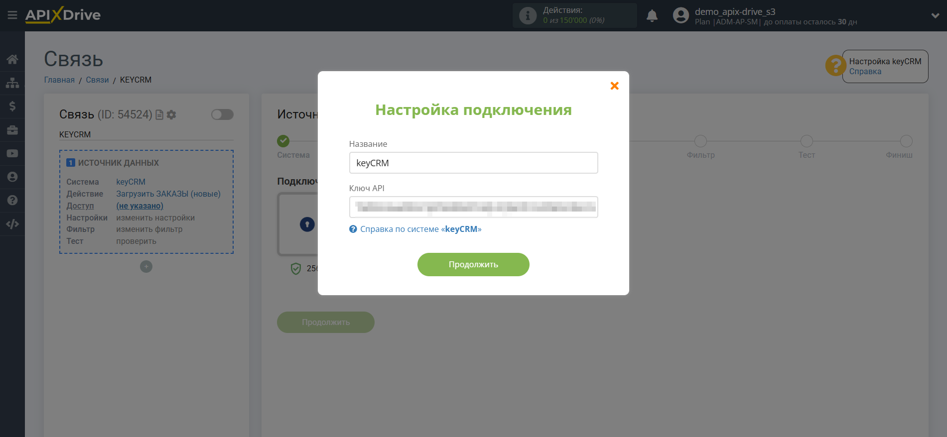The width and height of the screenshot is (947, 437).
Task: Click Продолжить button in dialog
Action: 473,264
